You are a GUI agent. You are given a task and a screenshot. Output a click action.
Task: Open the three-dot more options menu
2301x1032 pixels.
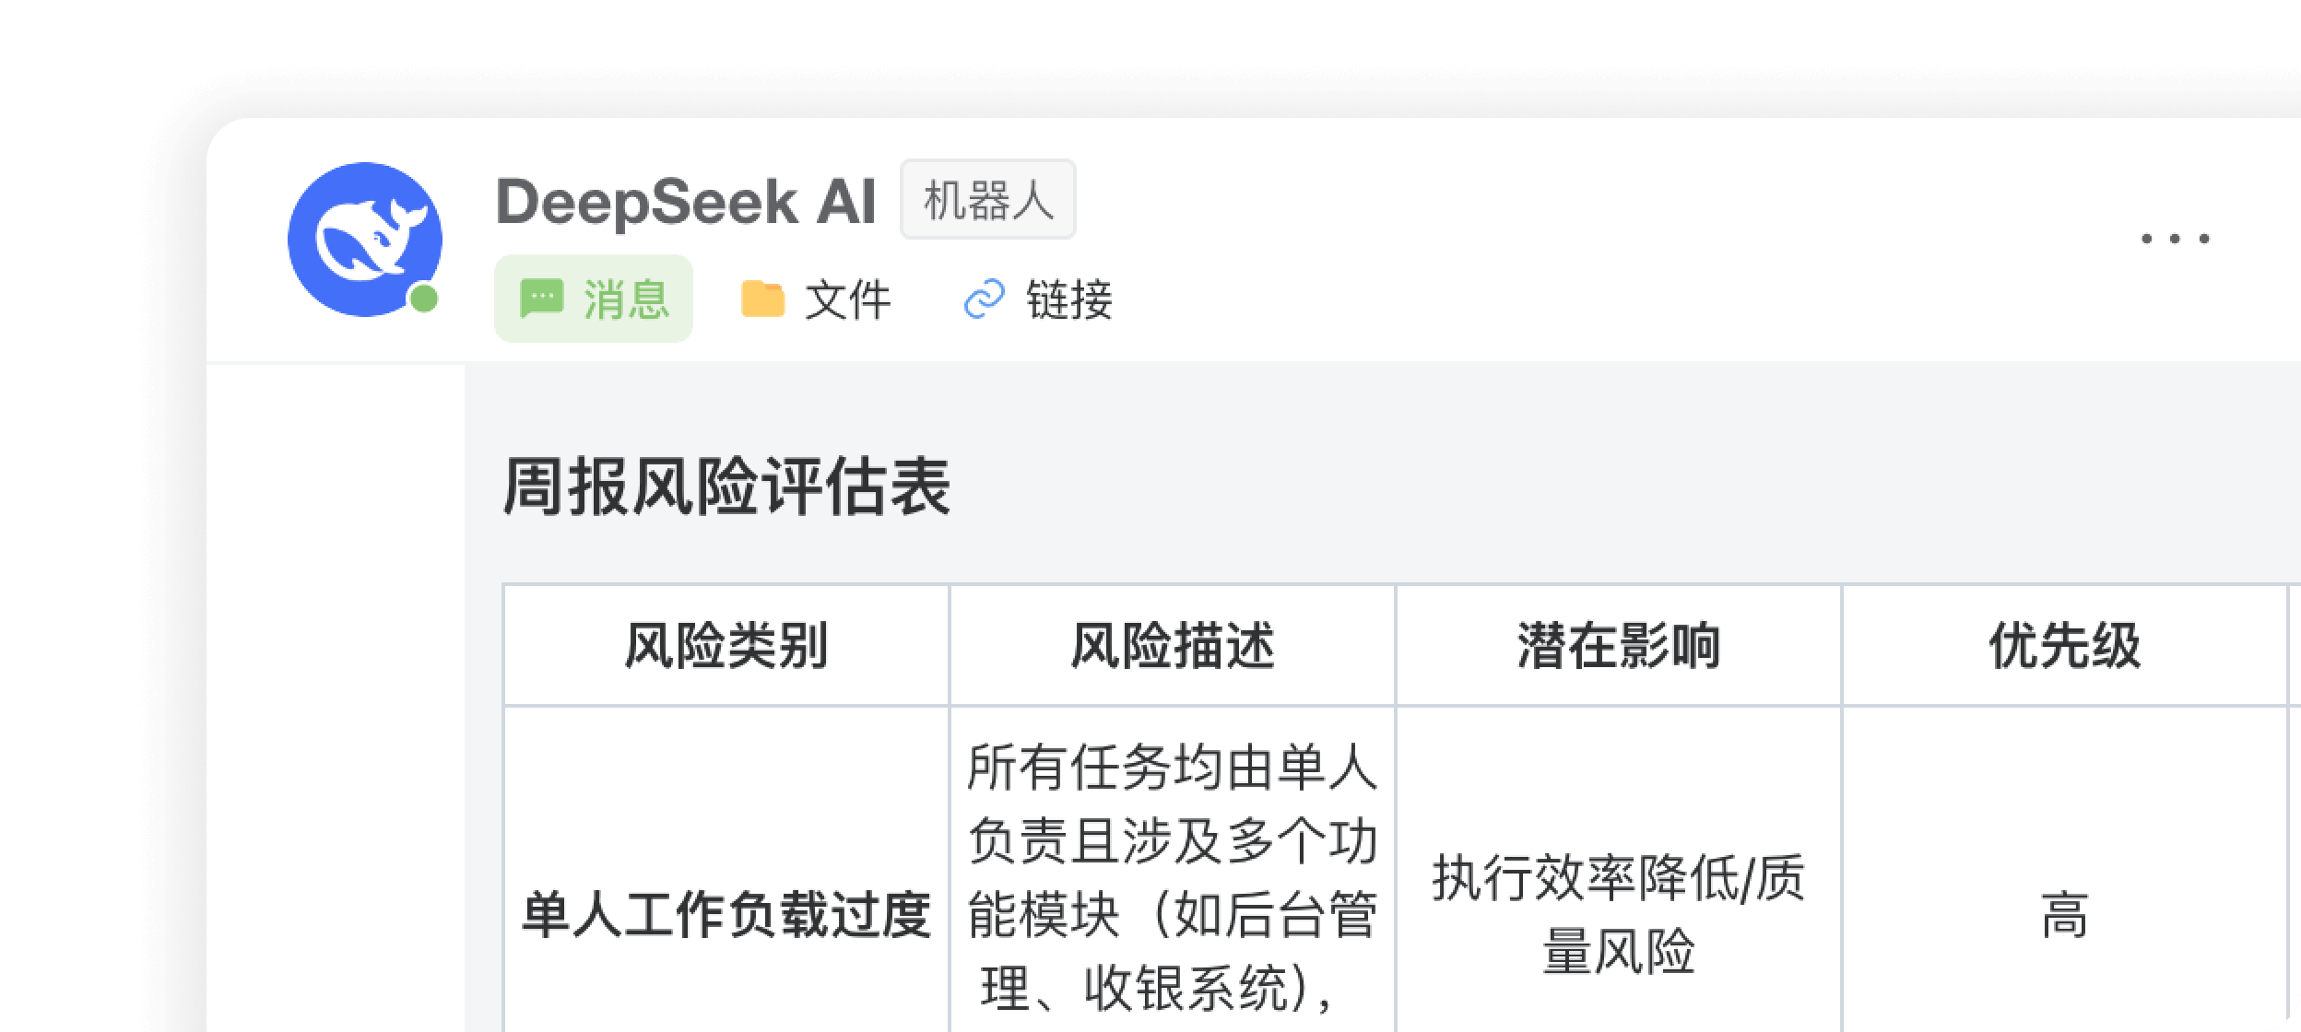click(2175, 239)
